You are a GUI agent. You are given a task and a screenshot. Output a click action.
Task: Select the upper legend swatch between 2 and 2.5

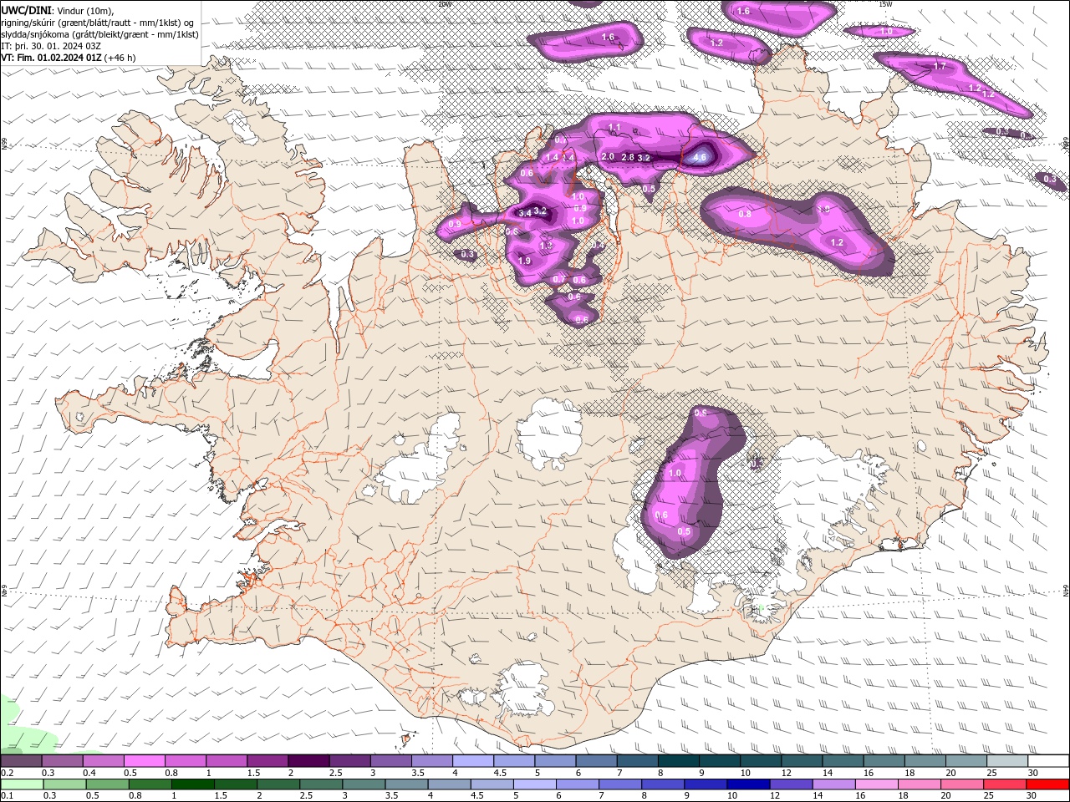click(x=308, y=761)
